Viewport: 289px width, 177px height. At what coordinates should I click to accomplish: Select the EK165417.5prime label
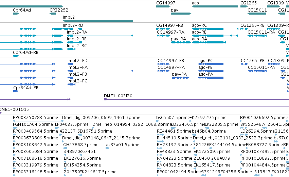[212, 165]
